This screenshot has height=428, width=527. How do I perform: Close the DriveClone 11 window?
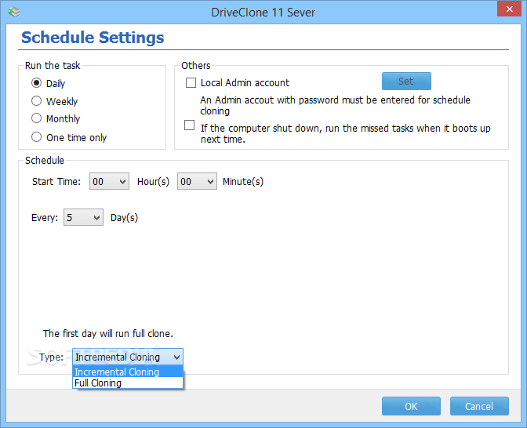(509, 9)
